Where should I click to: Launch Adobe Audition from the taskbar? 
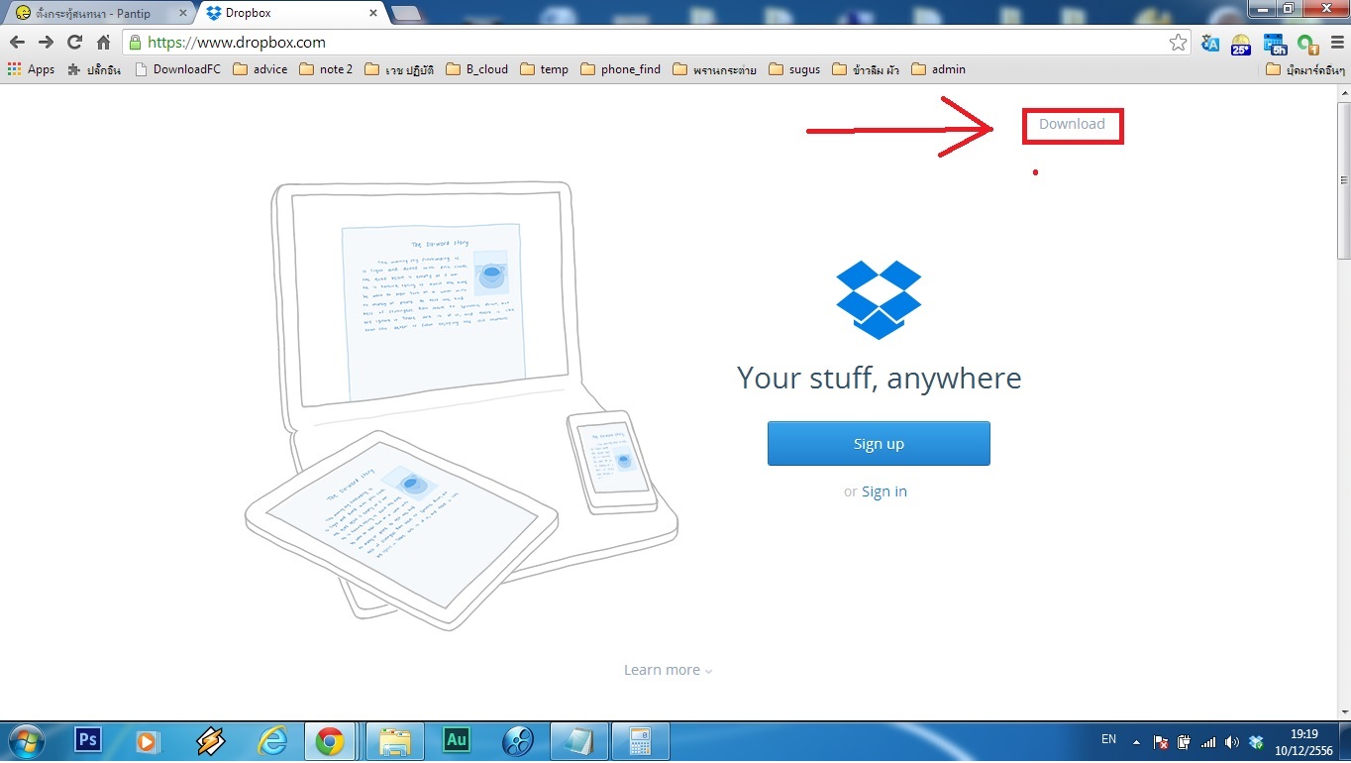pyautogui.click(x=457, y=740)
